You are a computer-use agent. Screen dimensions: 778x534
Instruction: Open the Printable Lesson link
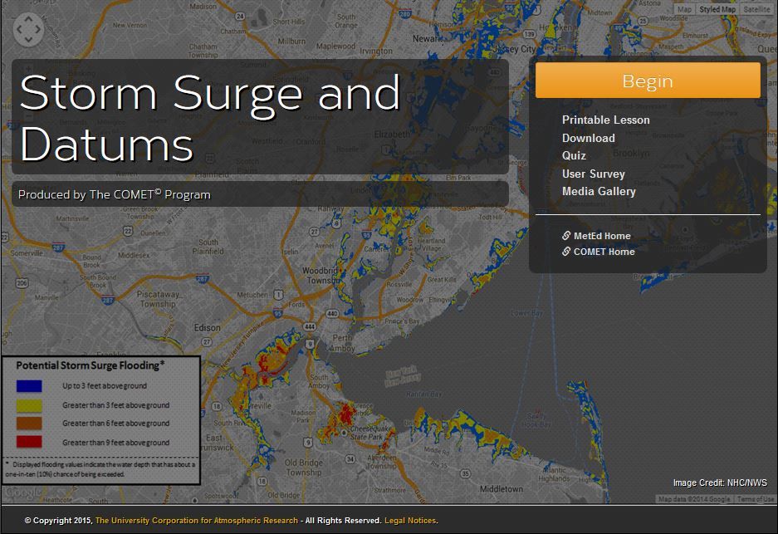tap(605, 120)
